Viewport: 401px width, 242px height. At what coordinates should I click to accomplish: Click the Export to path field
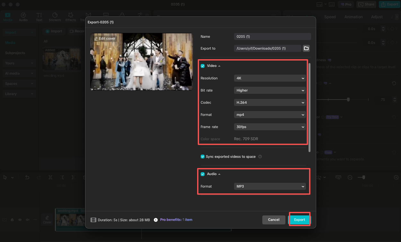pyautogui.click(x=268, y=48)
